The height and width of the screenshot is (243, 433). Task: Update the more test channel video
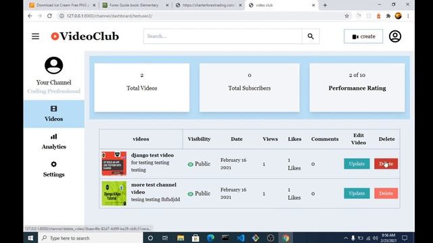tap(357, 194)
